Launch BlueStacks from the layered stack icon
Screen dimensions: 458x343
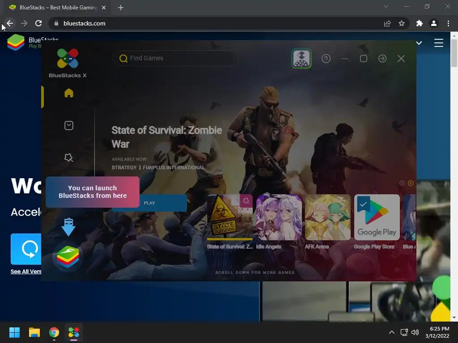tap(68, 257)
